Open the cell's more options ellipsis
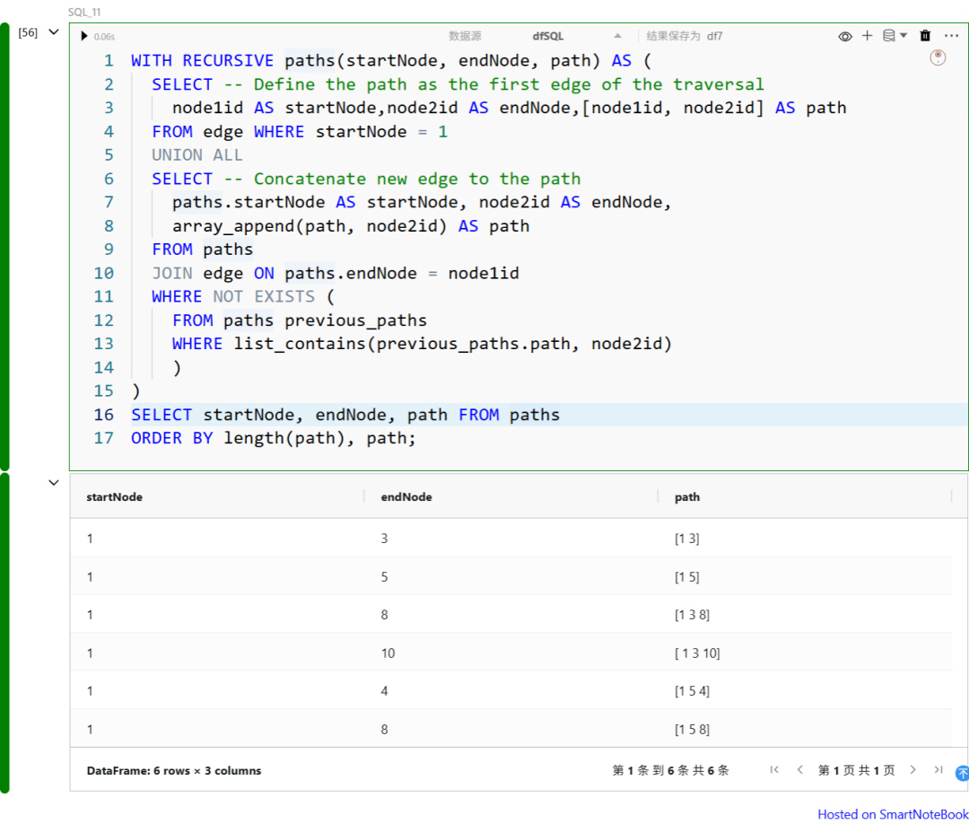This screenshot has width=969, height=824. point(951,36)
